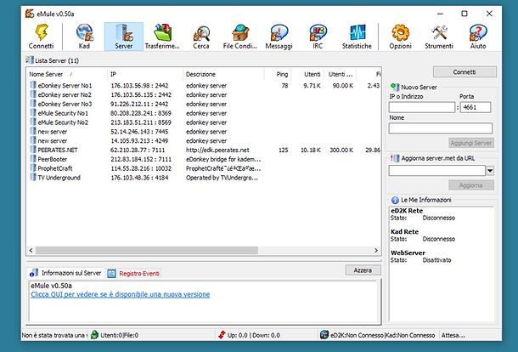Select the PeerBooter server row
Screen dimensions: 518x352
(x=204, y=159)
